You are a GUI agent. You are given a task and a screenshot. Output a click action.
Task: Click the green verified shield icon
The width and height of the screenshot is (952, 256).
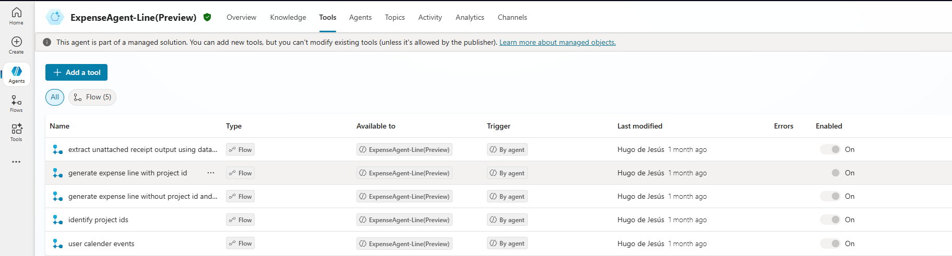(x=207, y=17)
